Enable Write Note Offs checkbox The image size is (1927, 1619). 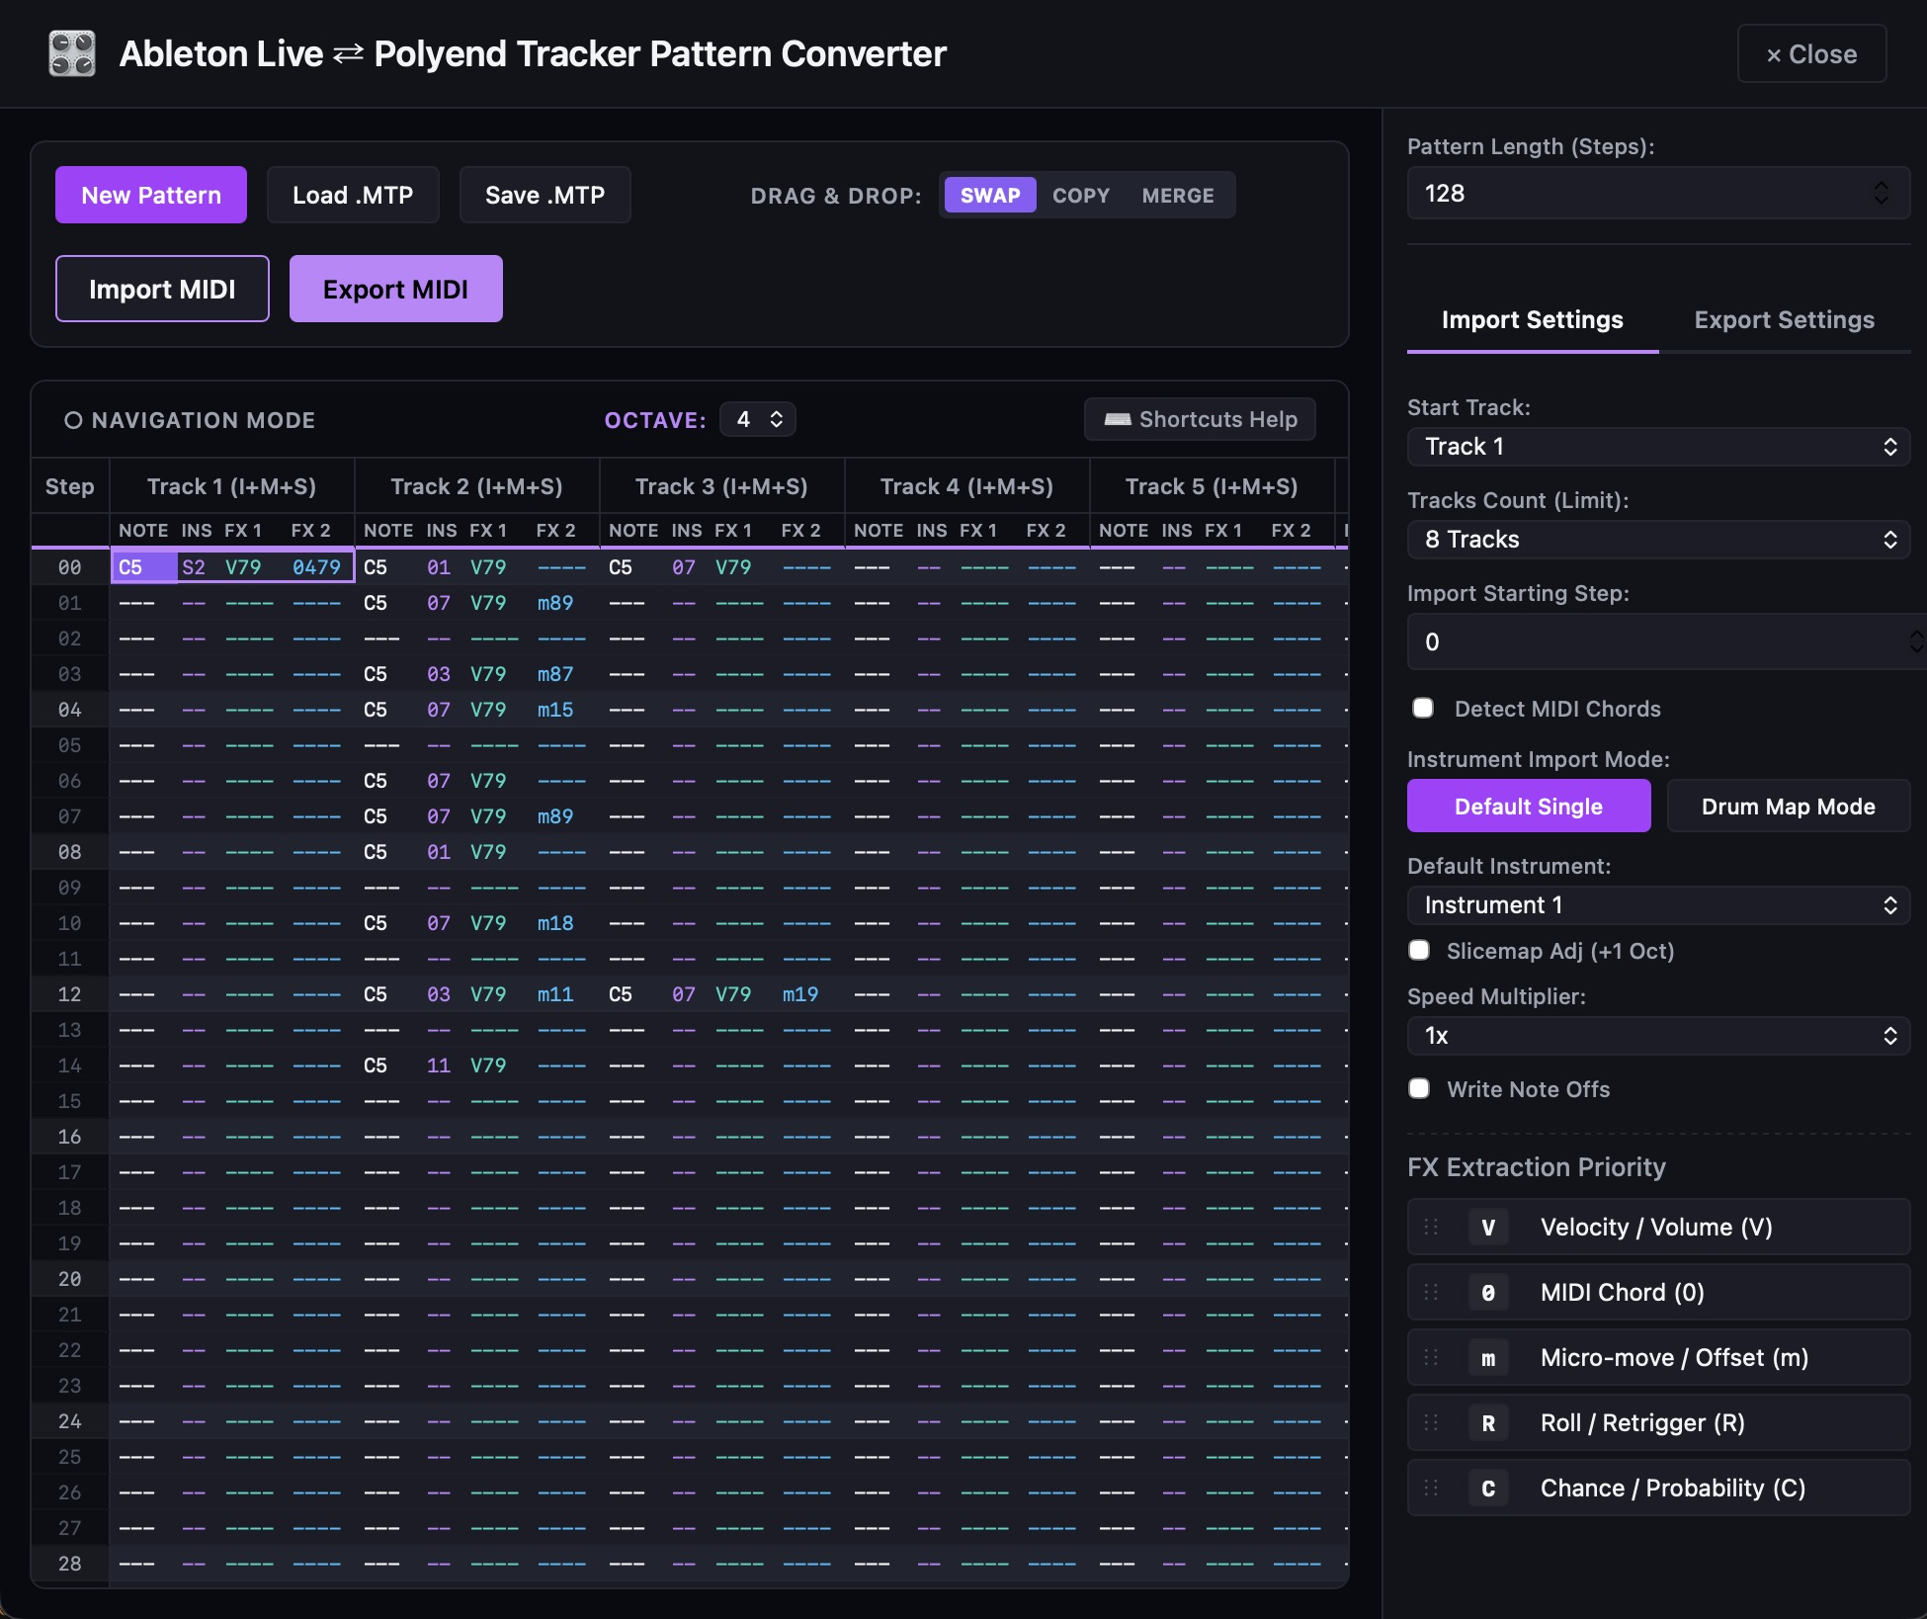click(x=1419, y=1088)
